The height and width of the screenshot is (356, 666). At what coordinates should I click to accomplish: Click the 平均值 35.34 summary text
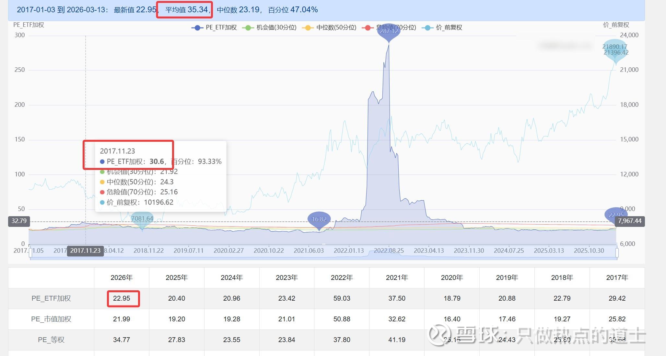click(186, 10)
